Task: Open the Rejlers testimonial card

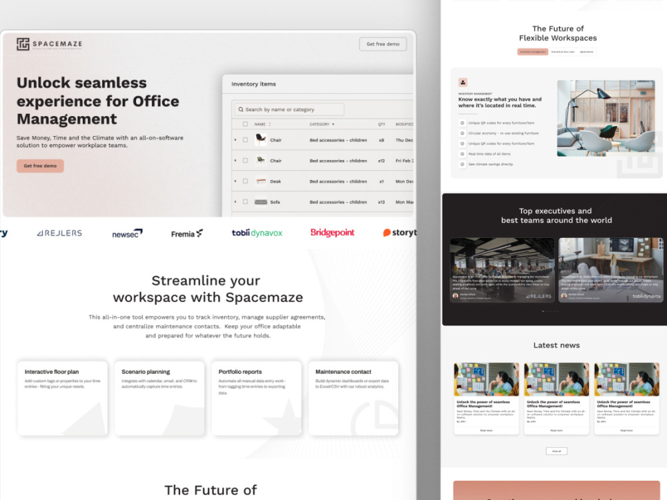Action: [502, 270]
